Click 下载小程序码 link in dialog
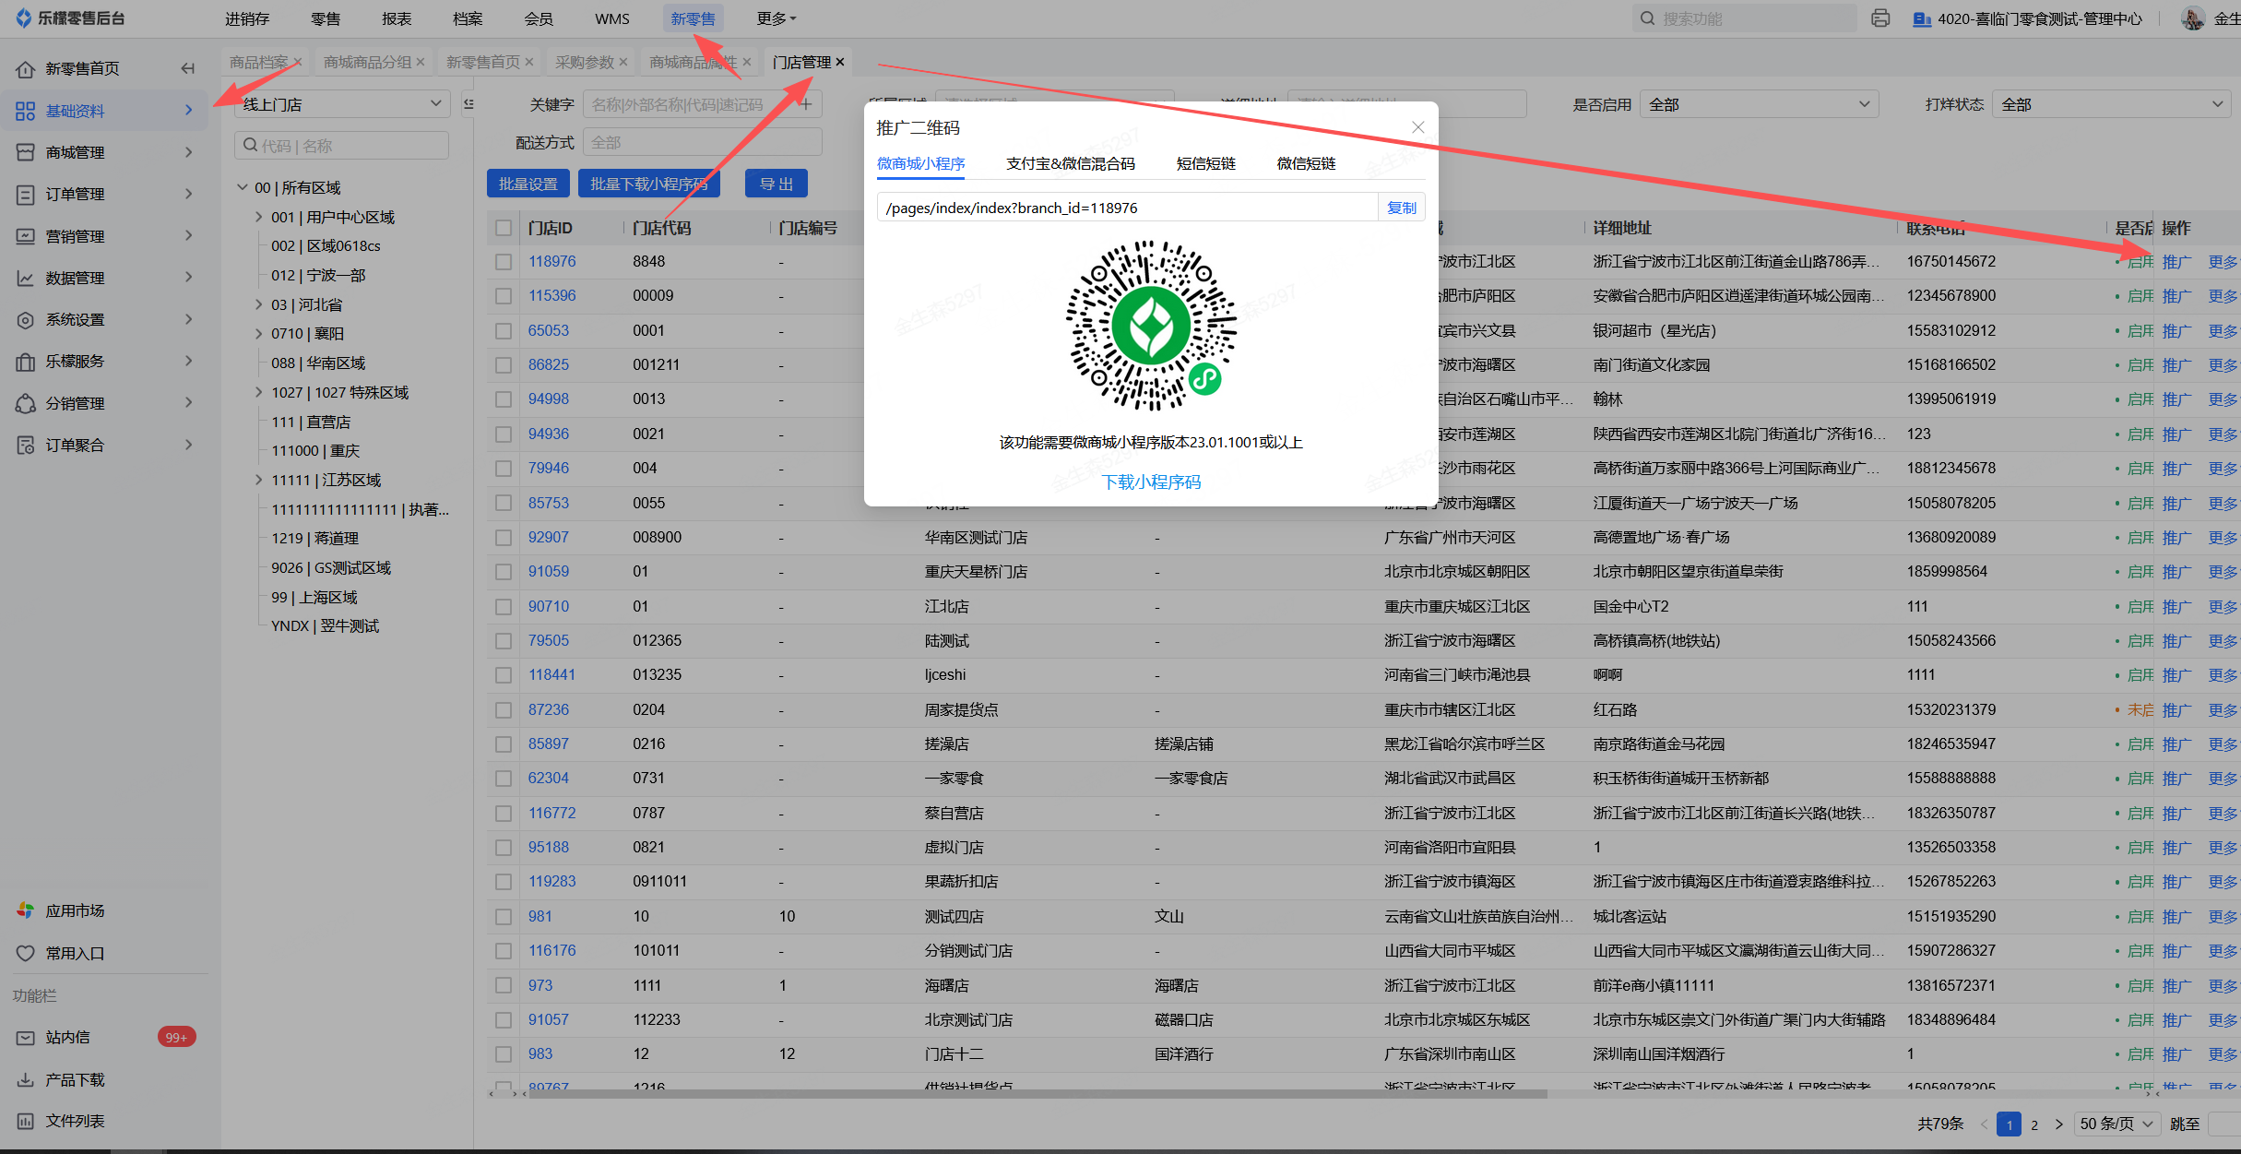The height and width of the screenshot is (1154, 2241). pos(1151,482)
